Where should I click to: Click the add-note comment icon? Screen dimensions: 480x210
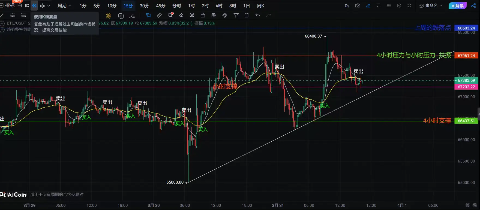coord(378,5)
